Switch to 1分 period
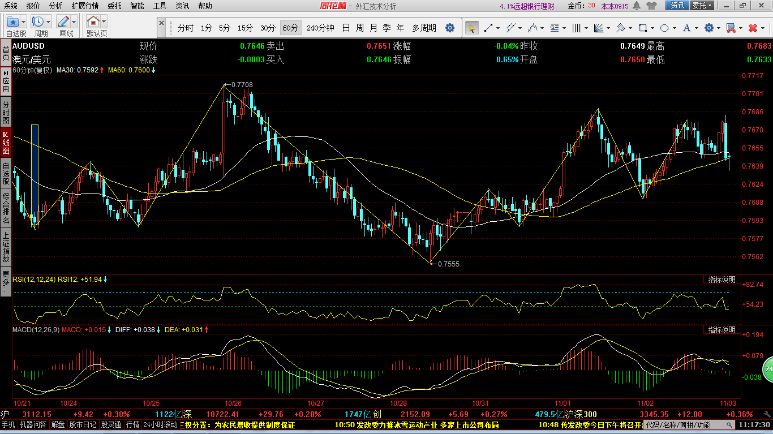Image resolution: width=773 pixels, height=434 pixels. pyautogui.click(x=207, y=28)
